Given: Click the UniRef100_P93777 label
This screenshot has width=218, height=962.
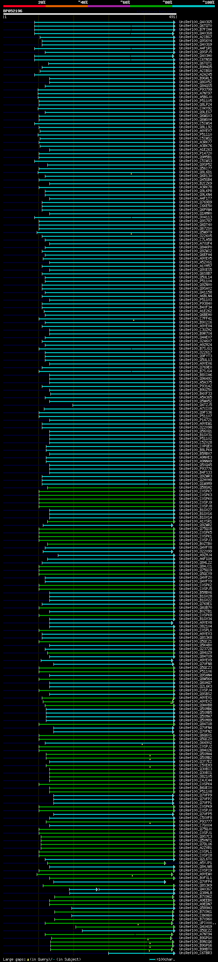Looking at the screenshot, I should click(196, 822).
